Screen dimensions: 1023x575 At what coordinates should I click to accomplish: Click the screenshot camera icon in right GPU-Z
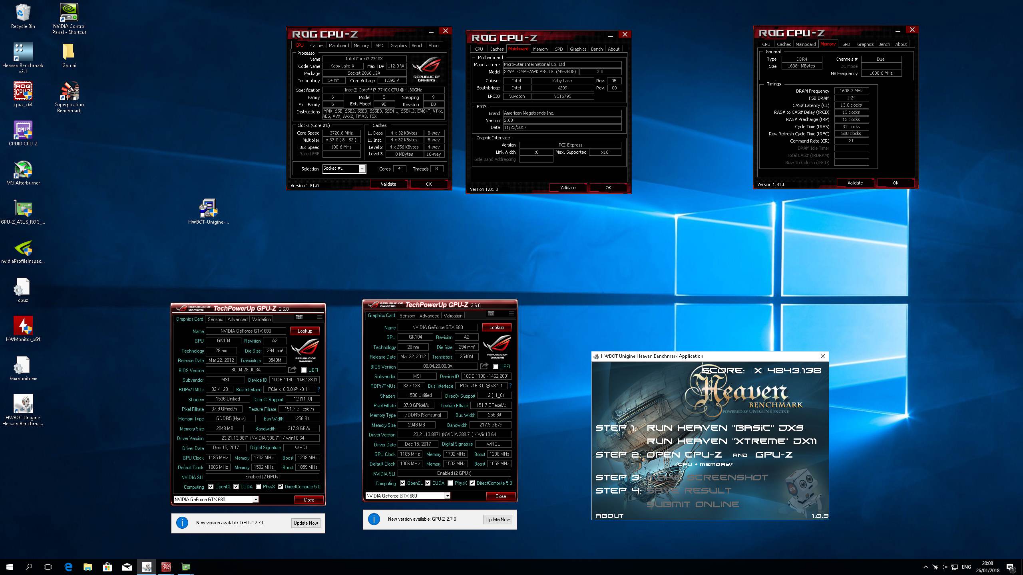(x=491, y=313)
